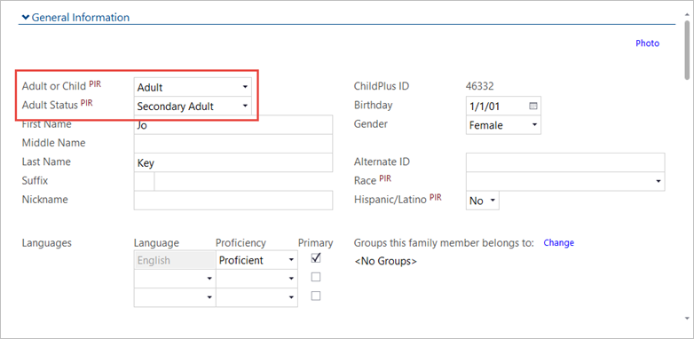Screen dimensions: 694x339
Task: Click the vertical scrollbar thumb
Action: coord(687,49)
